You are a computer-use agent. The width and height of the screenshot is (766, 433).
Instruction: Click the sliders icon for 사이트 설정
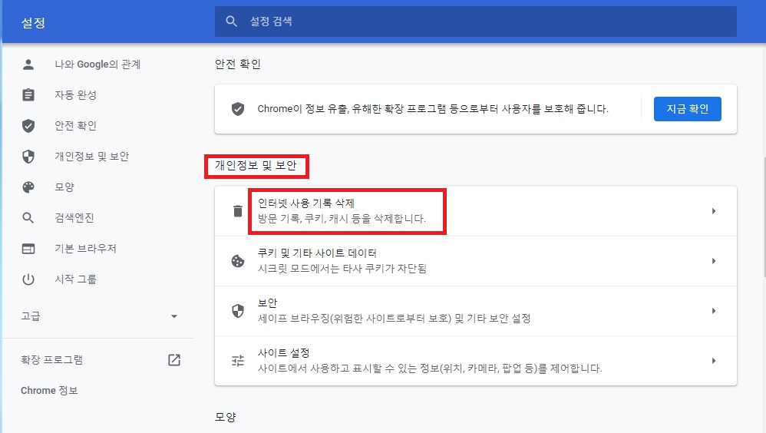point(238,361)
